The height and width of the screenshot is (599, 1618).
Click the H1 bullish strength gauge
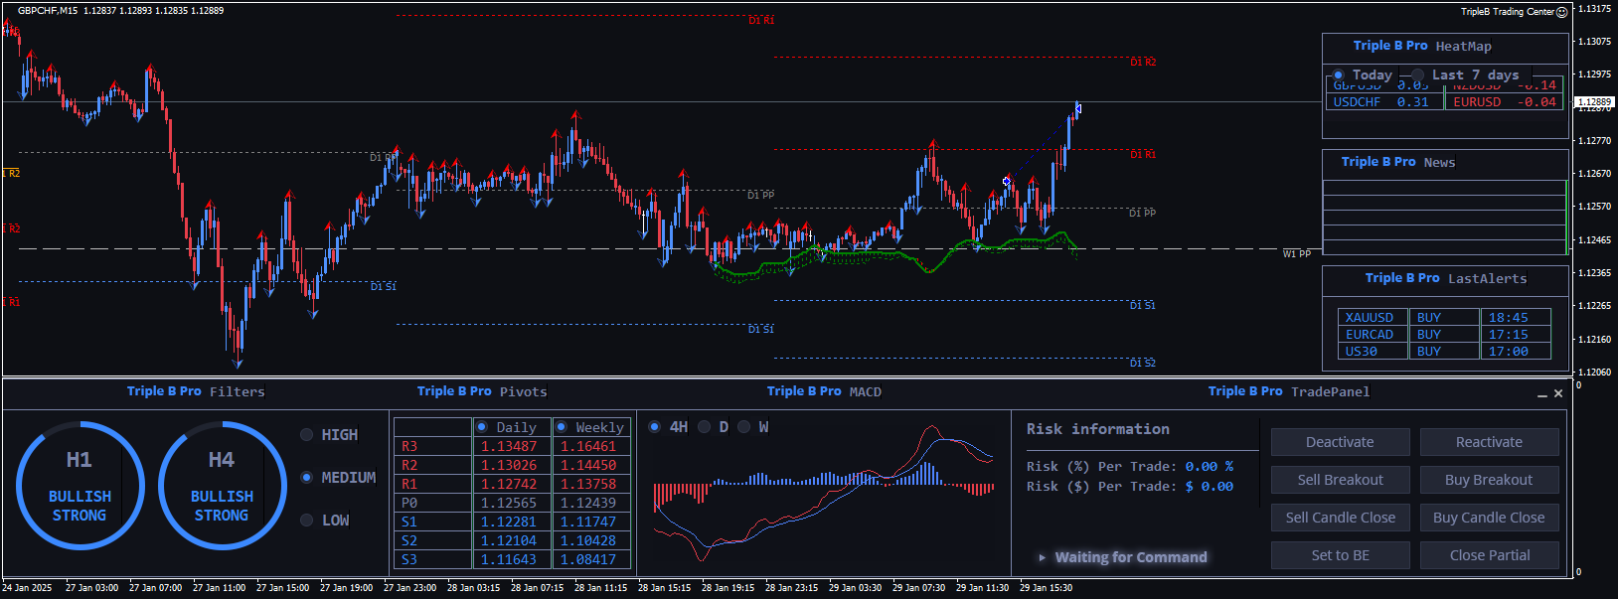80,486
